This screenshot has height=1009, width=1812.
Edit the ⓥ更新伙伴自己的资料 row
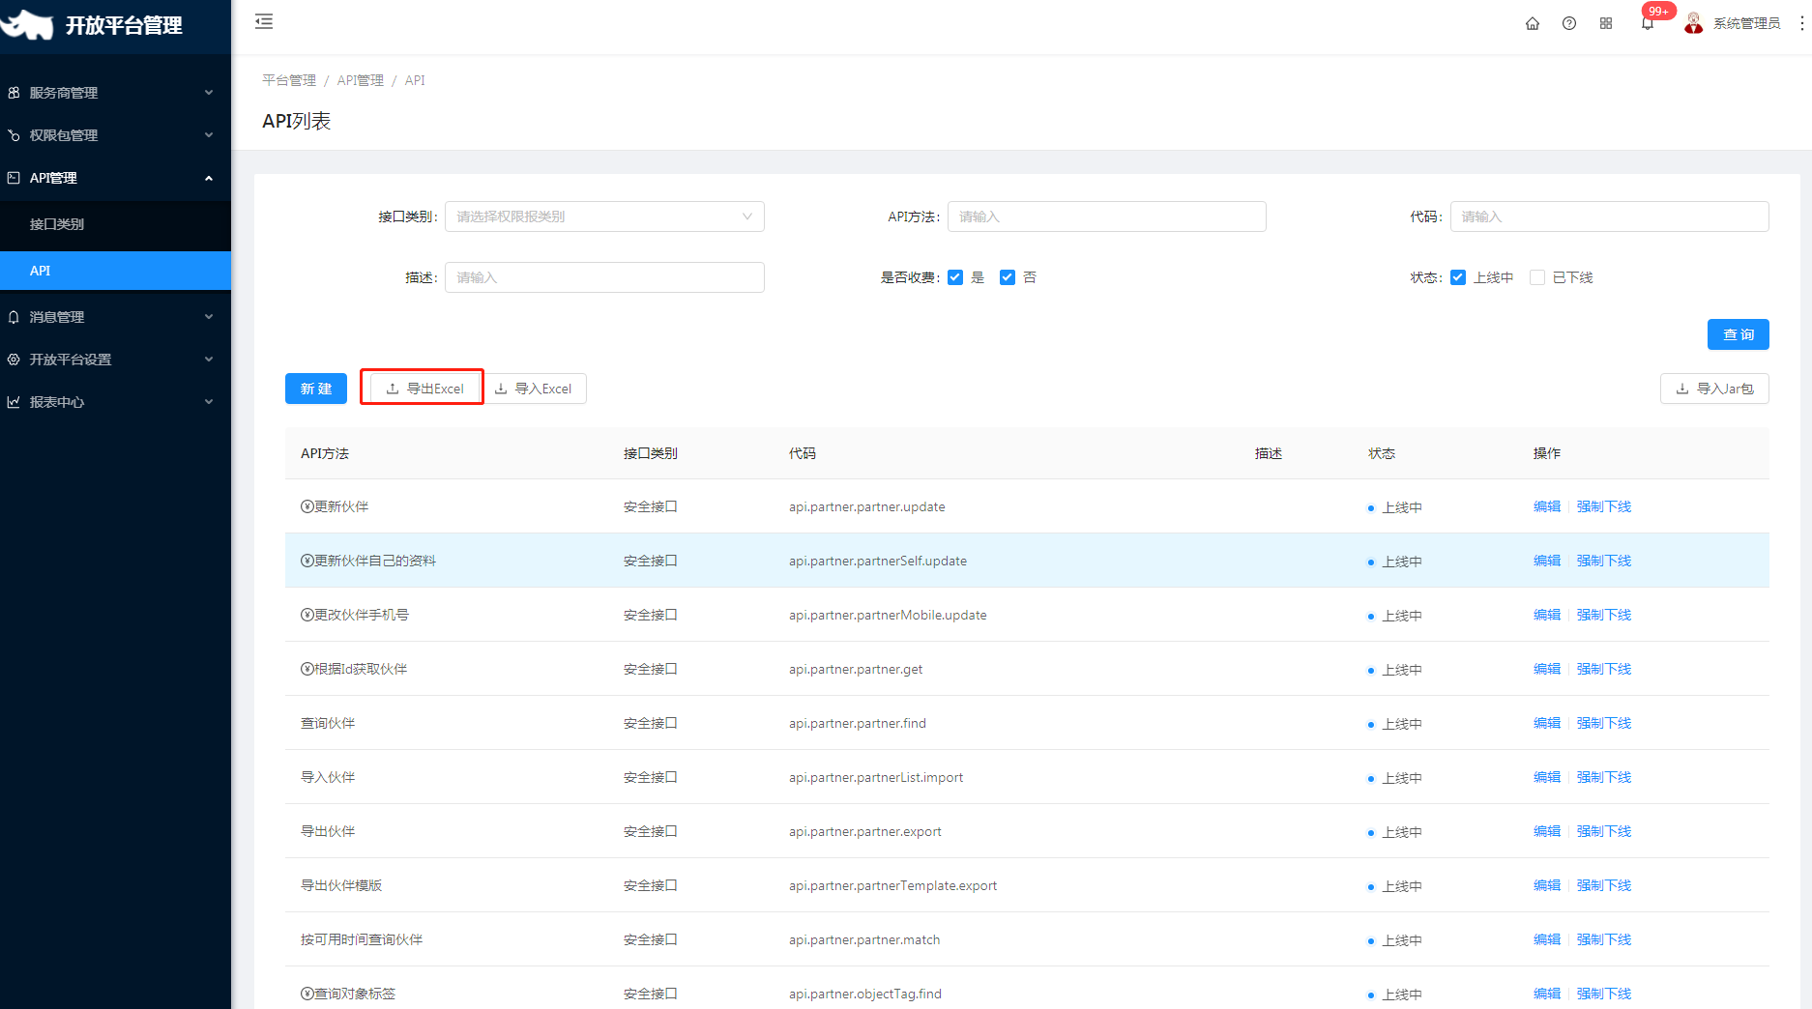(x=1547, y=561)
